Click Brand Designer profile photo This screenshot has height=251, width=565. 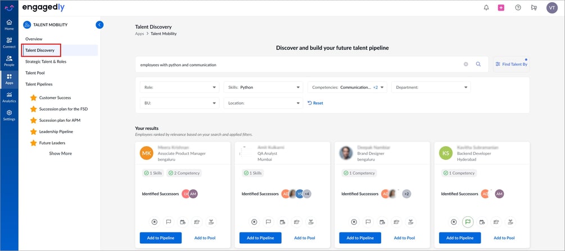[346, 153]
